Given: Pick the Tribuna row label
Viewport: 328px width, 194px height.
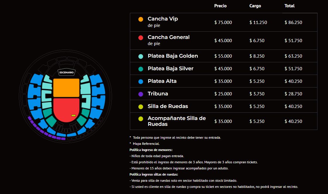Looking at the screenshot, I should coord(158,94).
